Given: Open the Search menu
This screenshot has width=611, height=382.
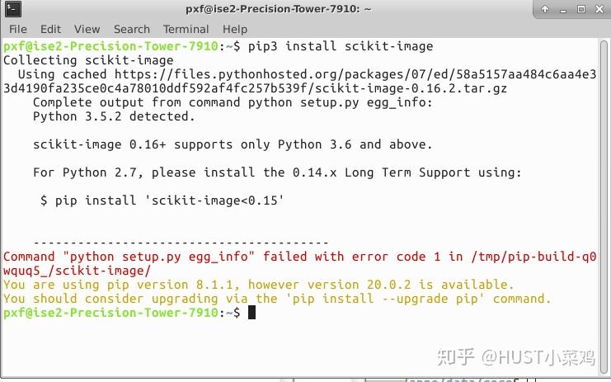Looking at the screenshot, I should 132,29.
